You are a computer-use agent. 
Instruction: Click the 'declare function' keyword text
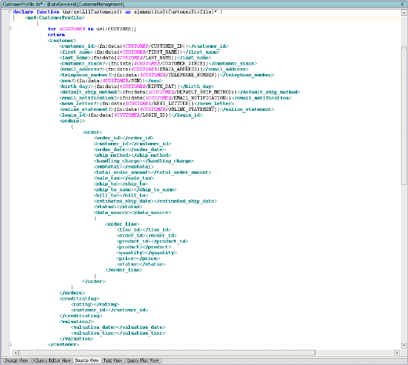point(36,12)
